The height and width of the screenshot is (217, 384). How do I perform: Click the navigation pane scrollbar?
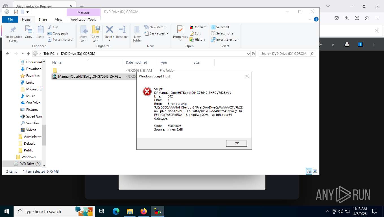(x=44, y=135)
